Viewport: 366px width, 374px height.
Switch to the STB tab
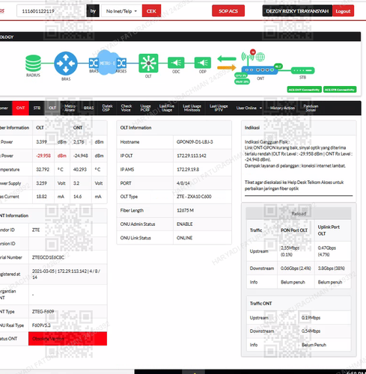point(37,108)
